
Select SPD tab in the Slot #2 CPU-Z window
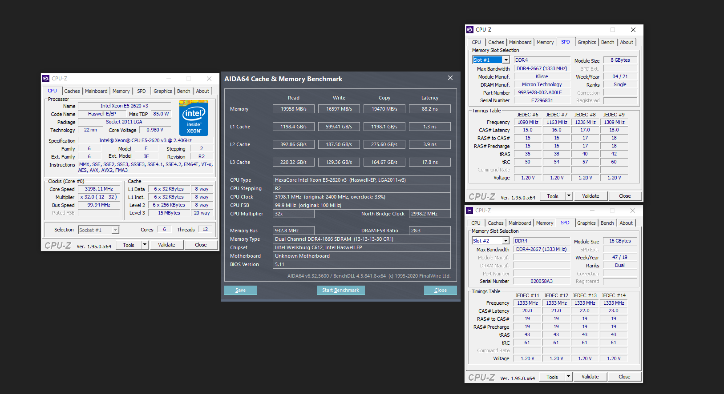[565, 223]
